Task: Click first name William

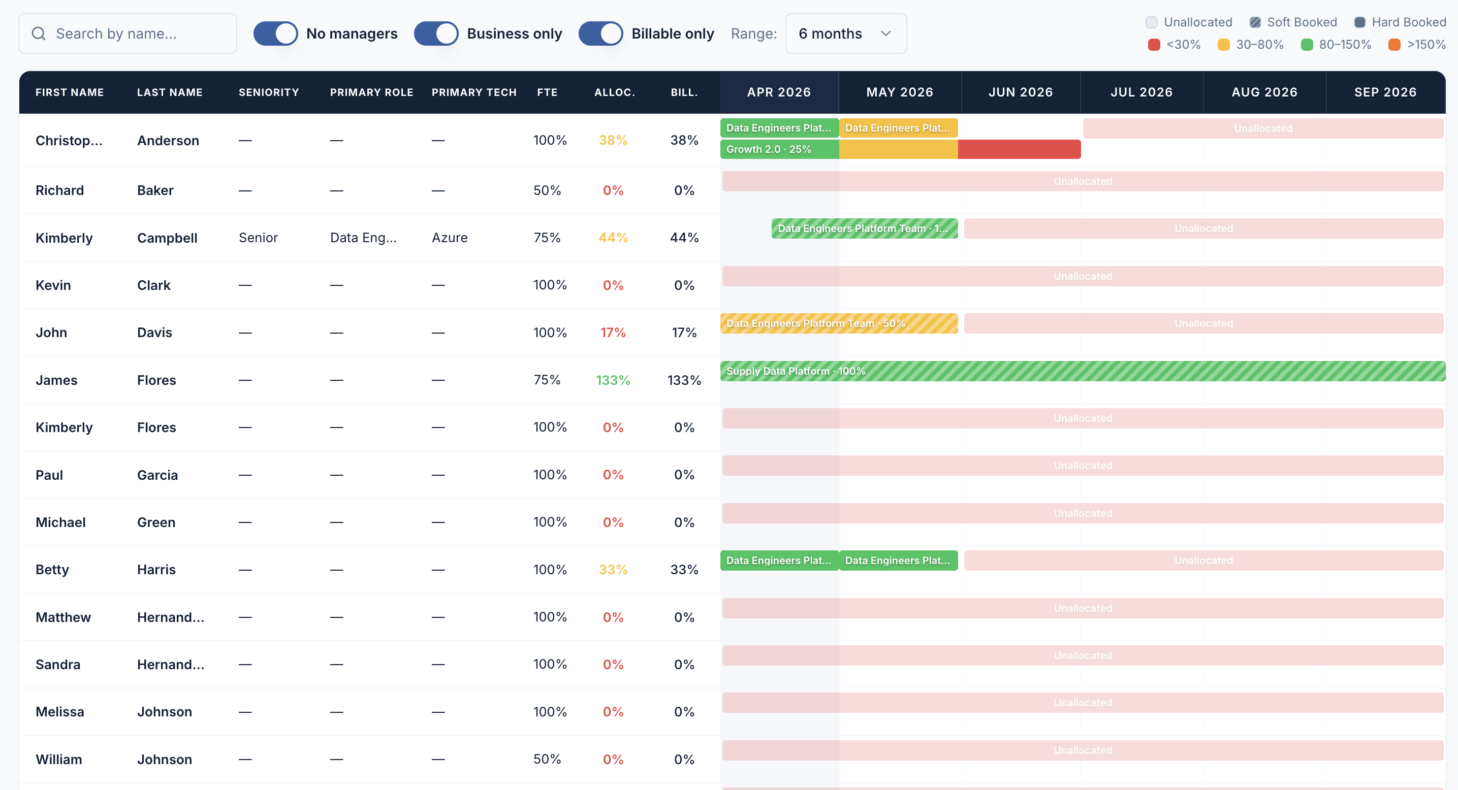Action: point(59,759)
